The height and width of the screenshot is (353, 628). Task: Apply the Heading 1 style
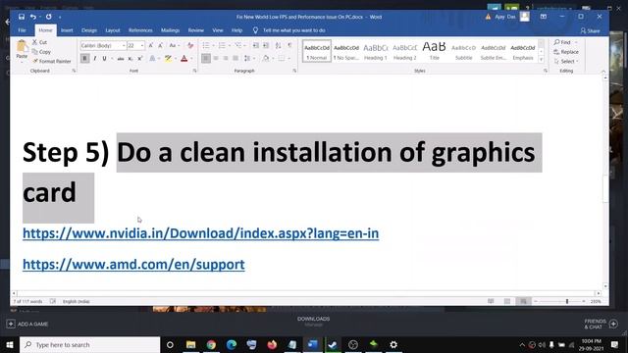tap(375, 51)
